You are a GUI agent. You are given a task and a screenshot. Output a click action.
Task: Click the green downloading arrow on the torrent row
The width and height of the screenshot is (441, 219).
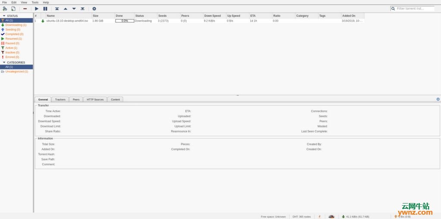[43, 21]
